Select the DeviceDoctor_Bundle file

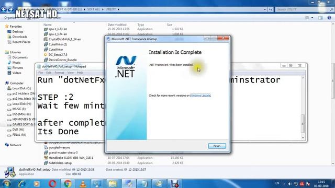coord(63,60)
